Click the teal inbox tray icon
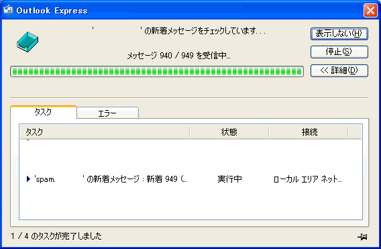The image size is (381, 249). point(28,42)
